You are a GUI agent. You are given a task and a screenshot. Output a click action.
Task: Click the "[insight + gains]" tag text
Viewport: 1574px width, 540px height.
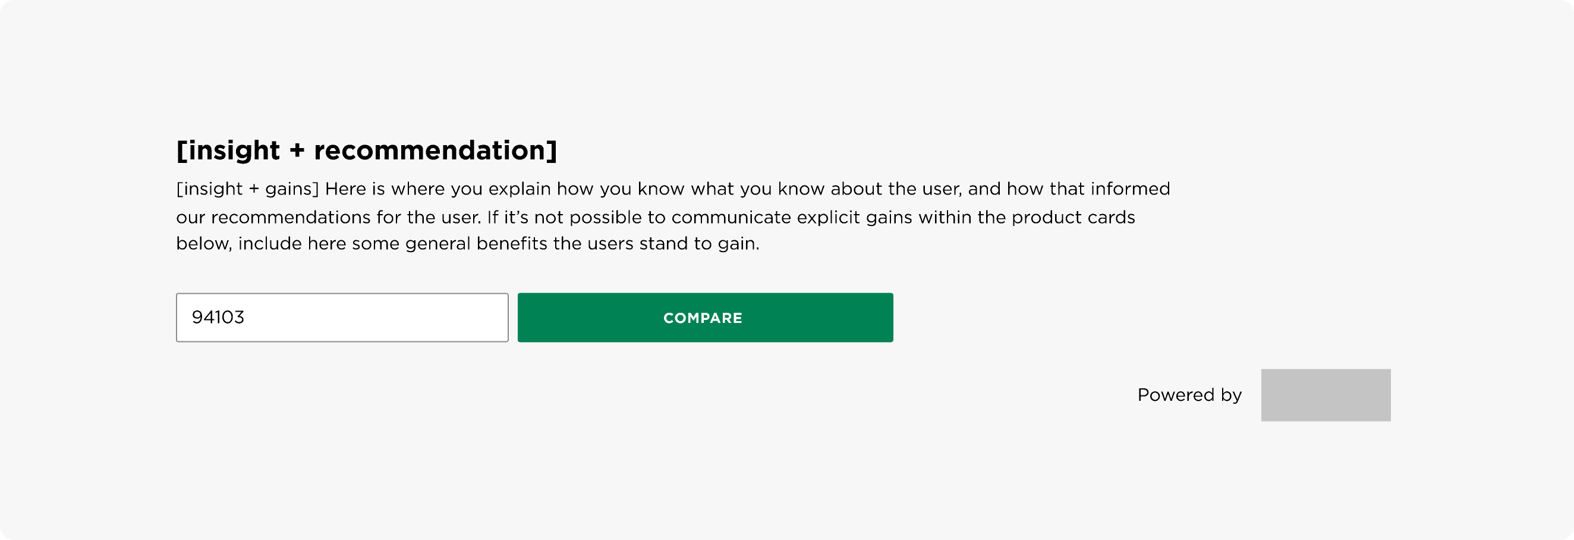click(247, 189)
